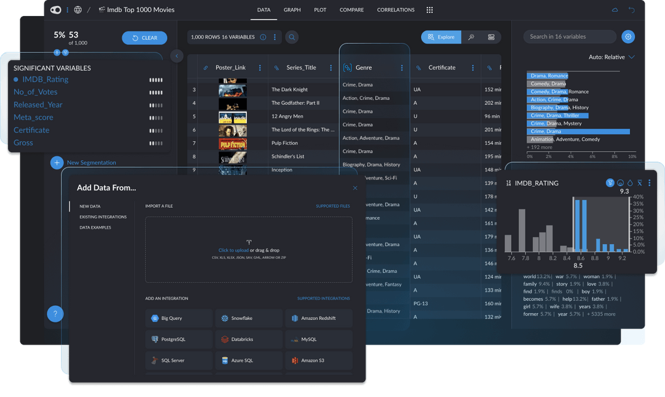This screenshot has width=665, height=397.
Task: Toggle the Meta_score variable in Significant Variables
Action: (33, 117)
